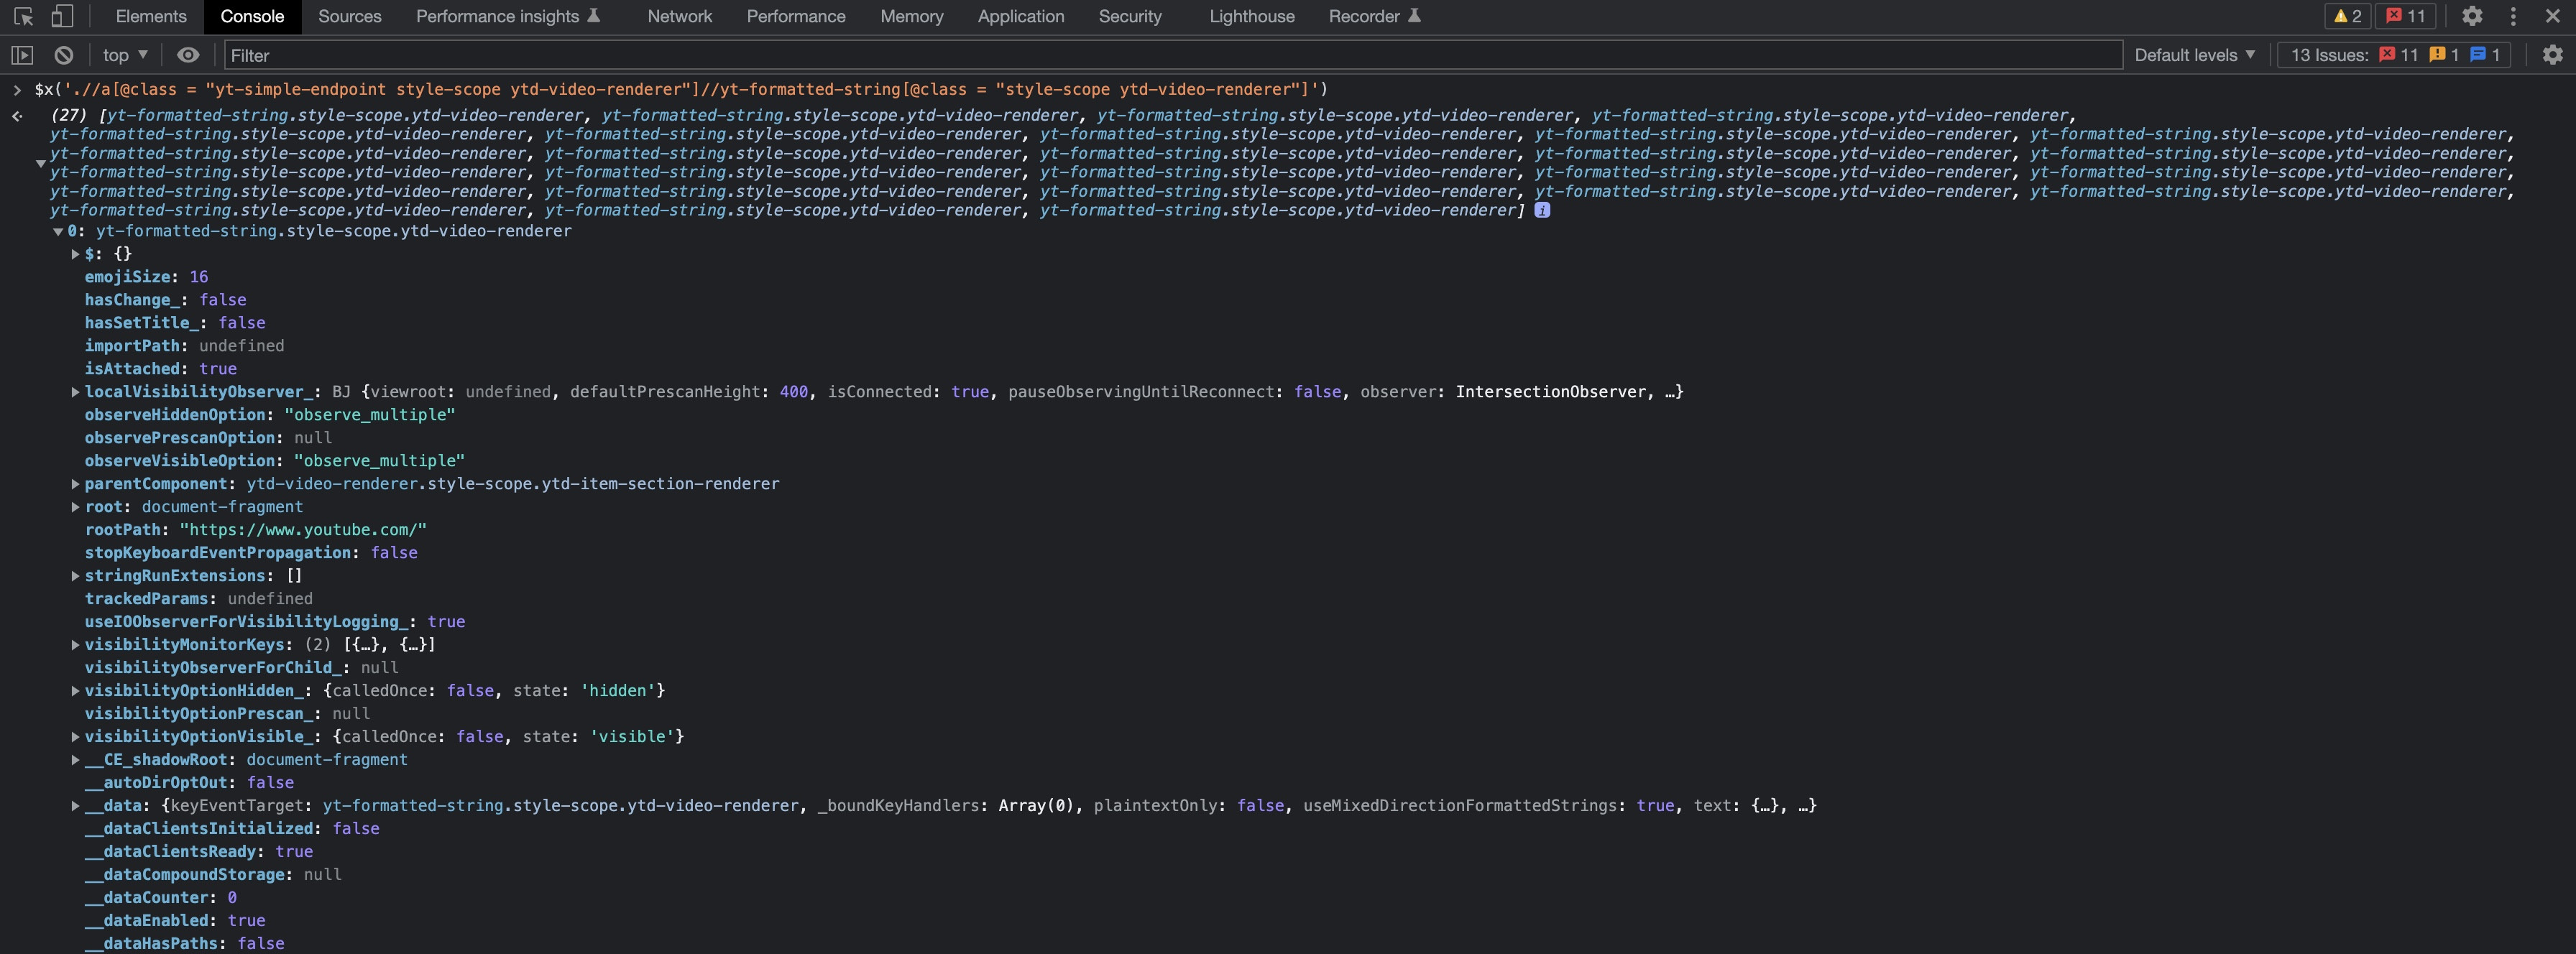Screen dimensions: 2576x954
Task: Select the Console tab
Action: (x=252, y=16)
